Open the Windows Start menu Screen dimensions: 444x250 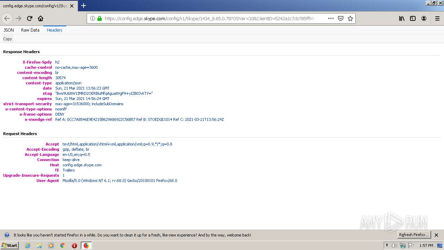click(10, 245)
